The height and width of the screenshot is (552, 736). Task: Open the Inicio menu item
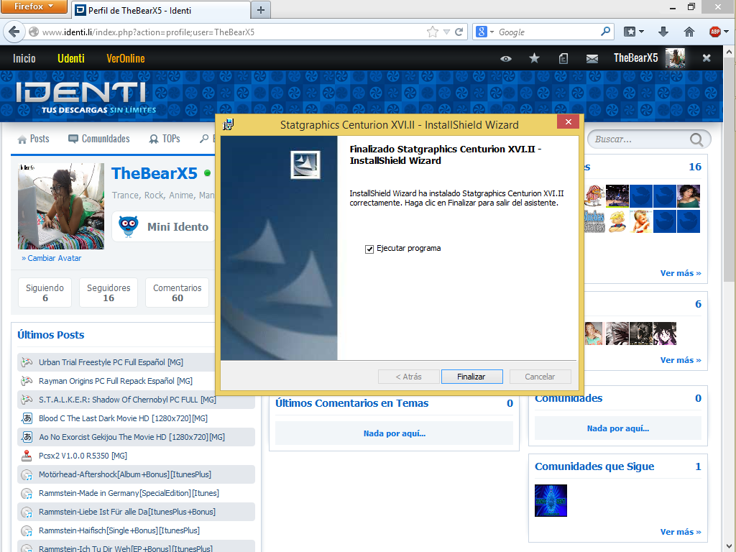click(x=24, y=58)
